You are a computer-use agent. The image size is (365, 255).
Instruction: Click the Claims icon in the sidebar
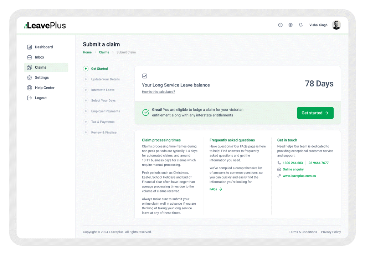click(x=29, y=67)
